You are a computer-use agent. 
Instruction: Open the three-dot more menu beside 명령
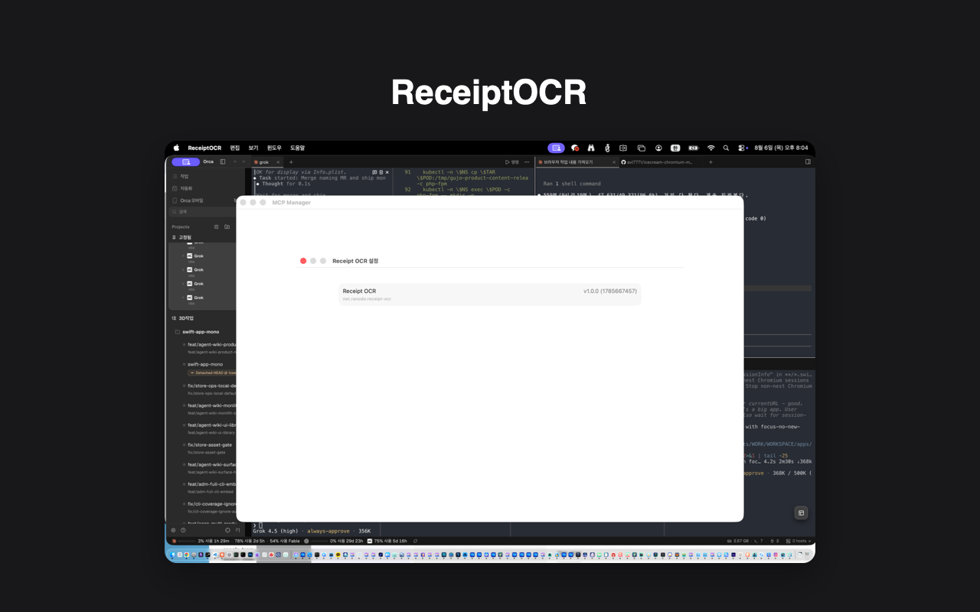(x=527, y=162)
